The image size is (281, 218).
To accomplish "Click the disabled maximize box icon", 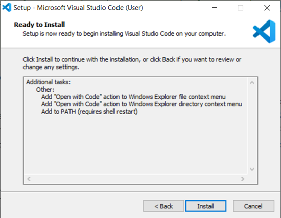I will (x=240, y=8).
